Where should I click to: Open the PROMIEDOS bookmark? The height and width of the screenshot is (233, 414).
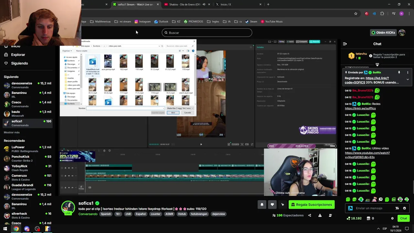coord(193,22)
